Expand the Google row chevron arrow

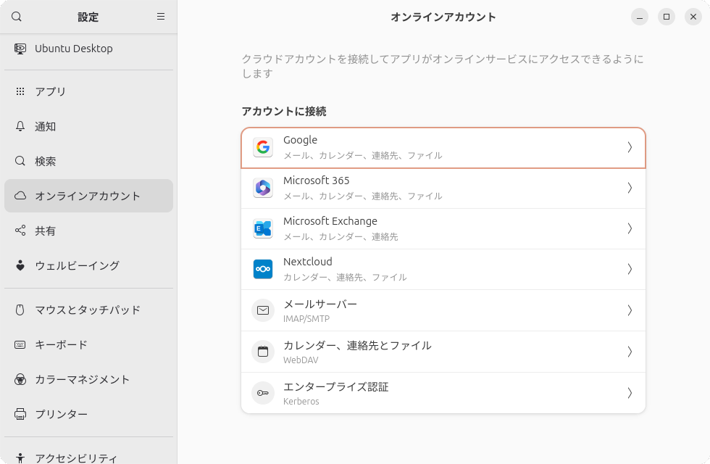click(x=630, y=147)
